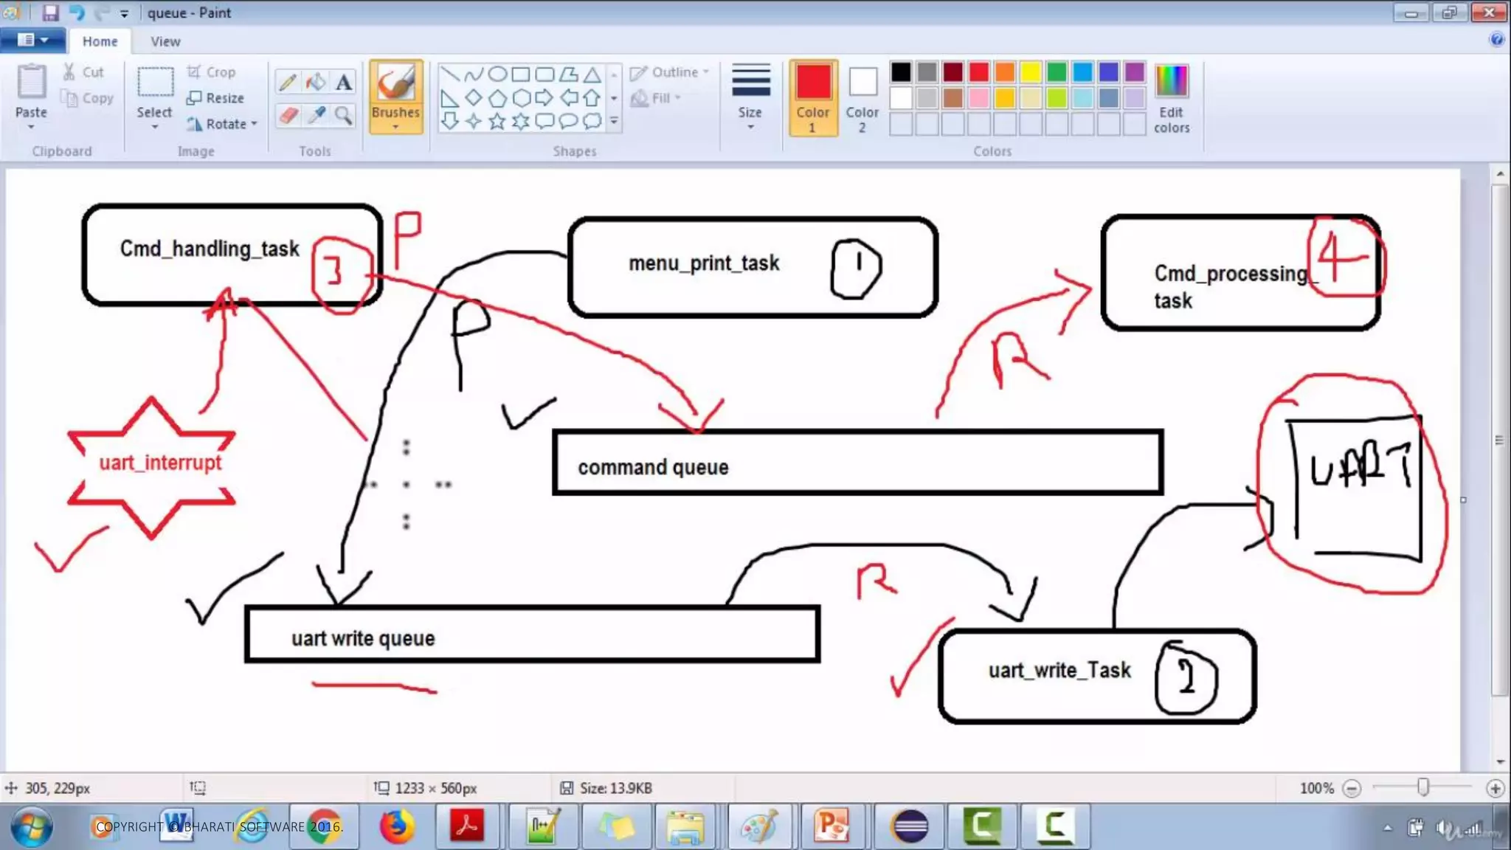1511x850 pixels.
Task: Pick the yellow color swatch
Action: pos(1031,72)
